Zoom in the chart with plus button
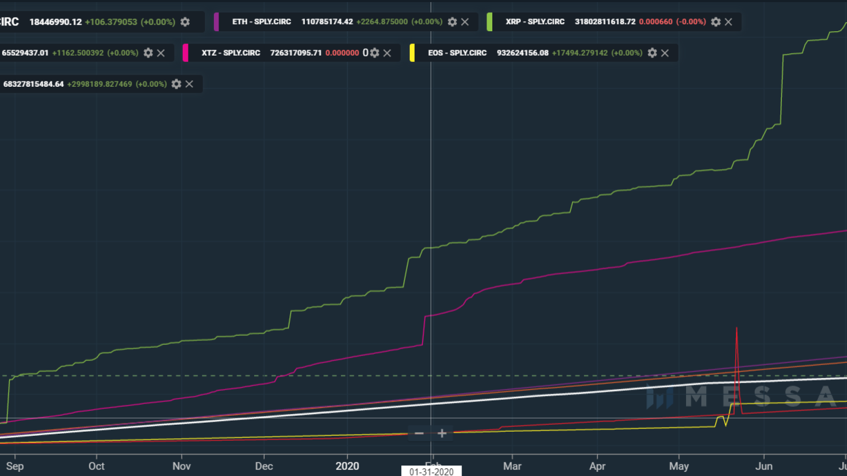The height and width of the screenshot is (476, 847). (x=442, y=434)
